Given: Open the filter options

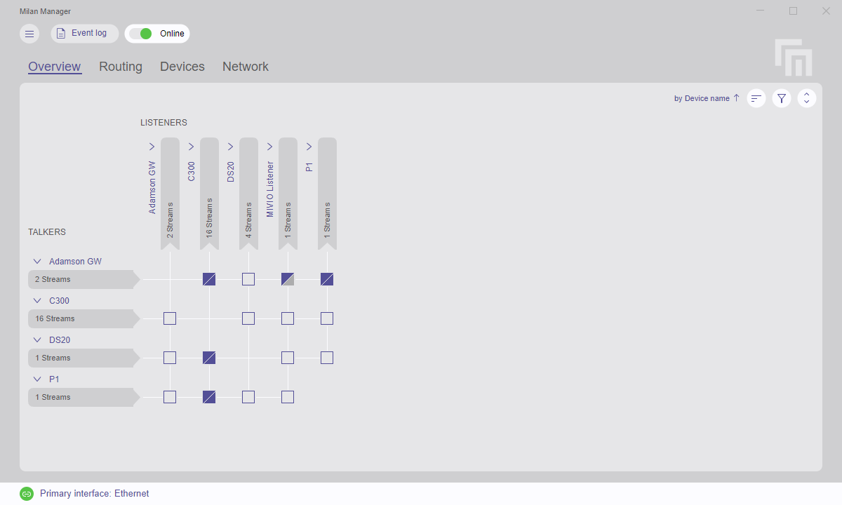Looking at the screenshot, I should 781,98.
